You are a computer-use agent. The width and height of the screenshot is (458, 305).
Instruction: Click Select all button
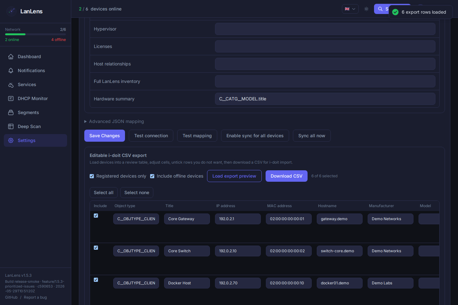(x=104, y=193)
